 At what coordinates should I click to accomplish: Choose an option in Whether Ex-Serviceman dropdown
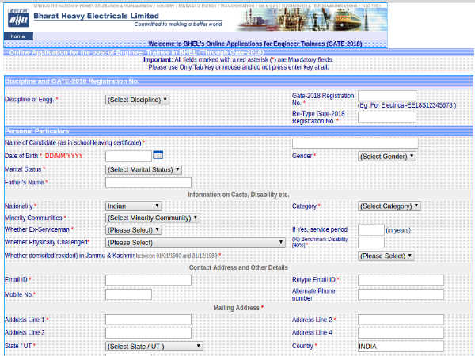pos(133,230)
